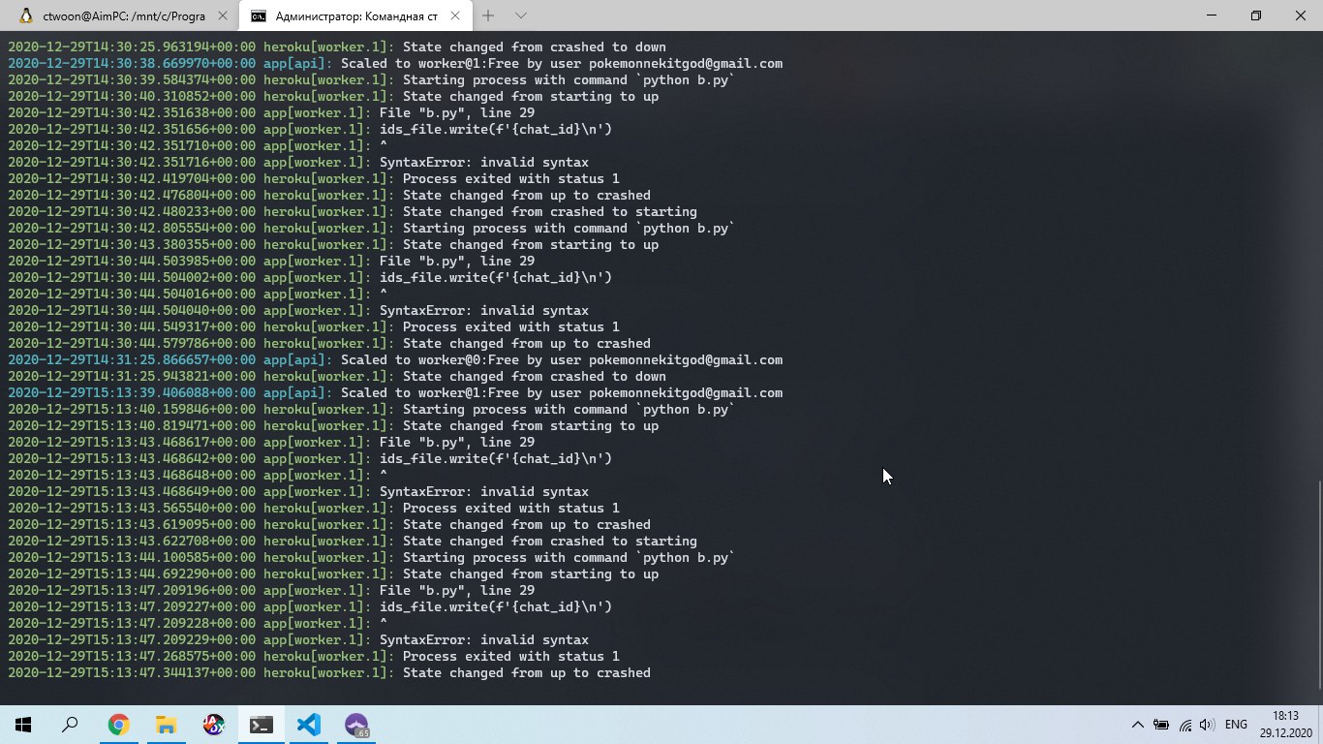Screen dimensions: 1323x744
Task: Close the Администратор: Командная ст tab
Action: tap(454, 15)
